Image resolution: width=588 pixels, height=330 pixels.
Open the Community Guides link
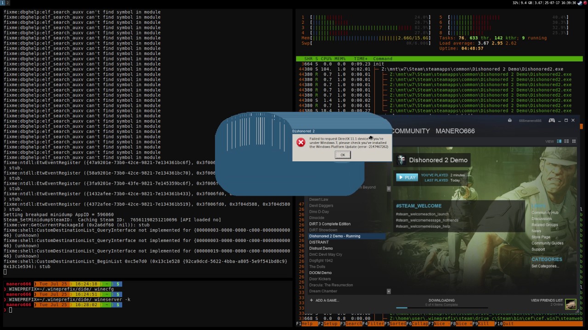[x=547, y=243]
